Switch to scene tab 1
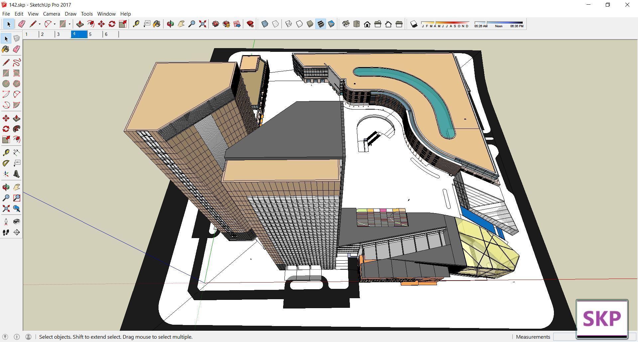 coord(31,34)
